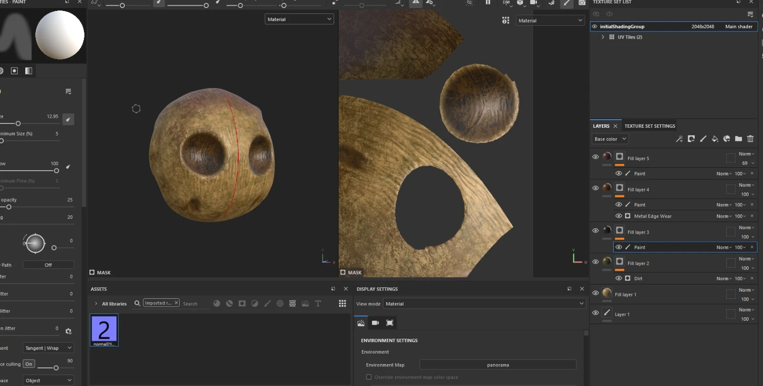Open the Base color channel dropdown
Screen dimensions: 763x386
pos(610,139)
